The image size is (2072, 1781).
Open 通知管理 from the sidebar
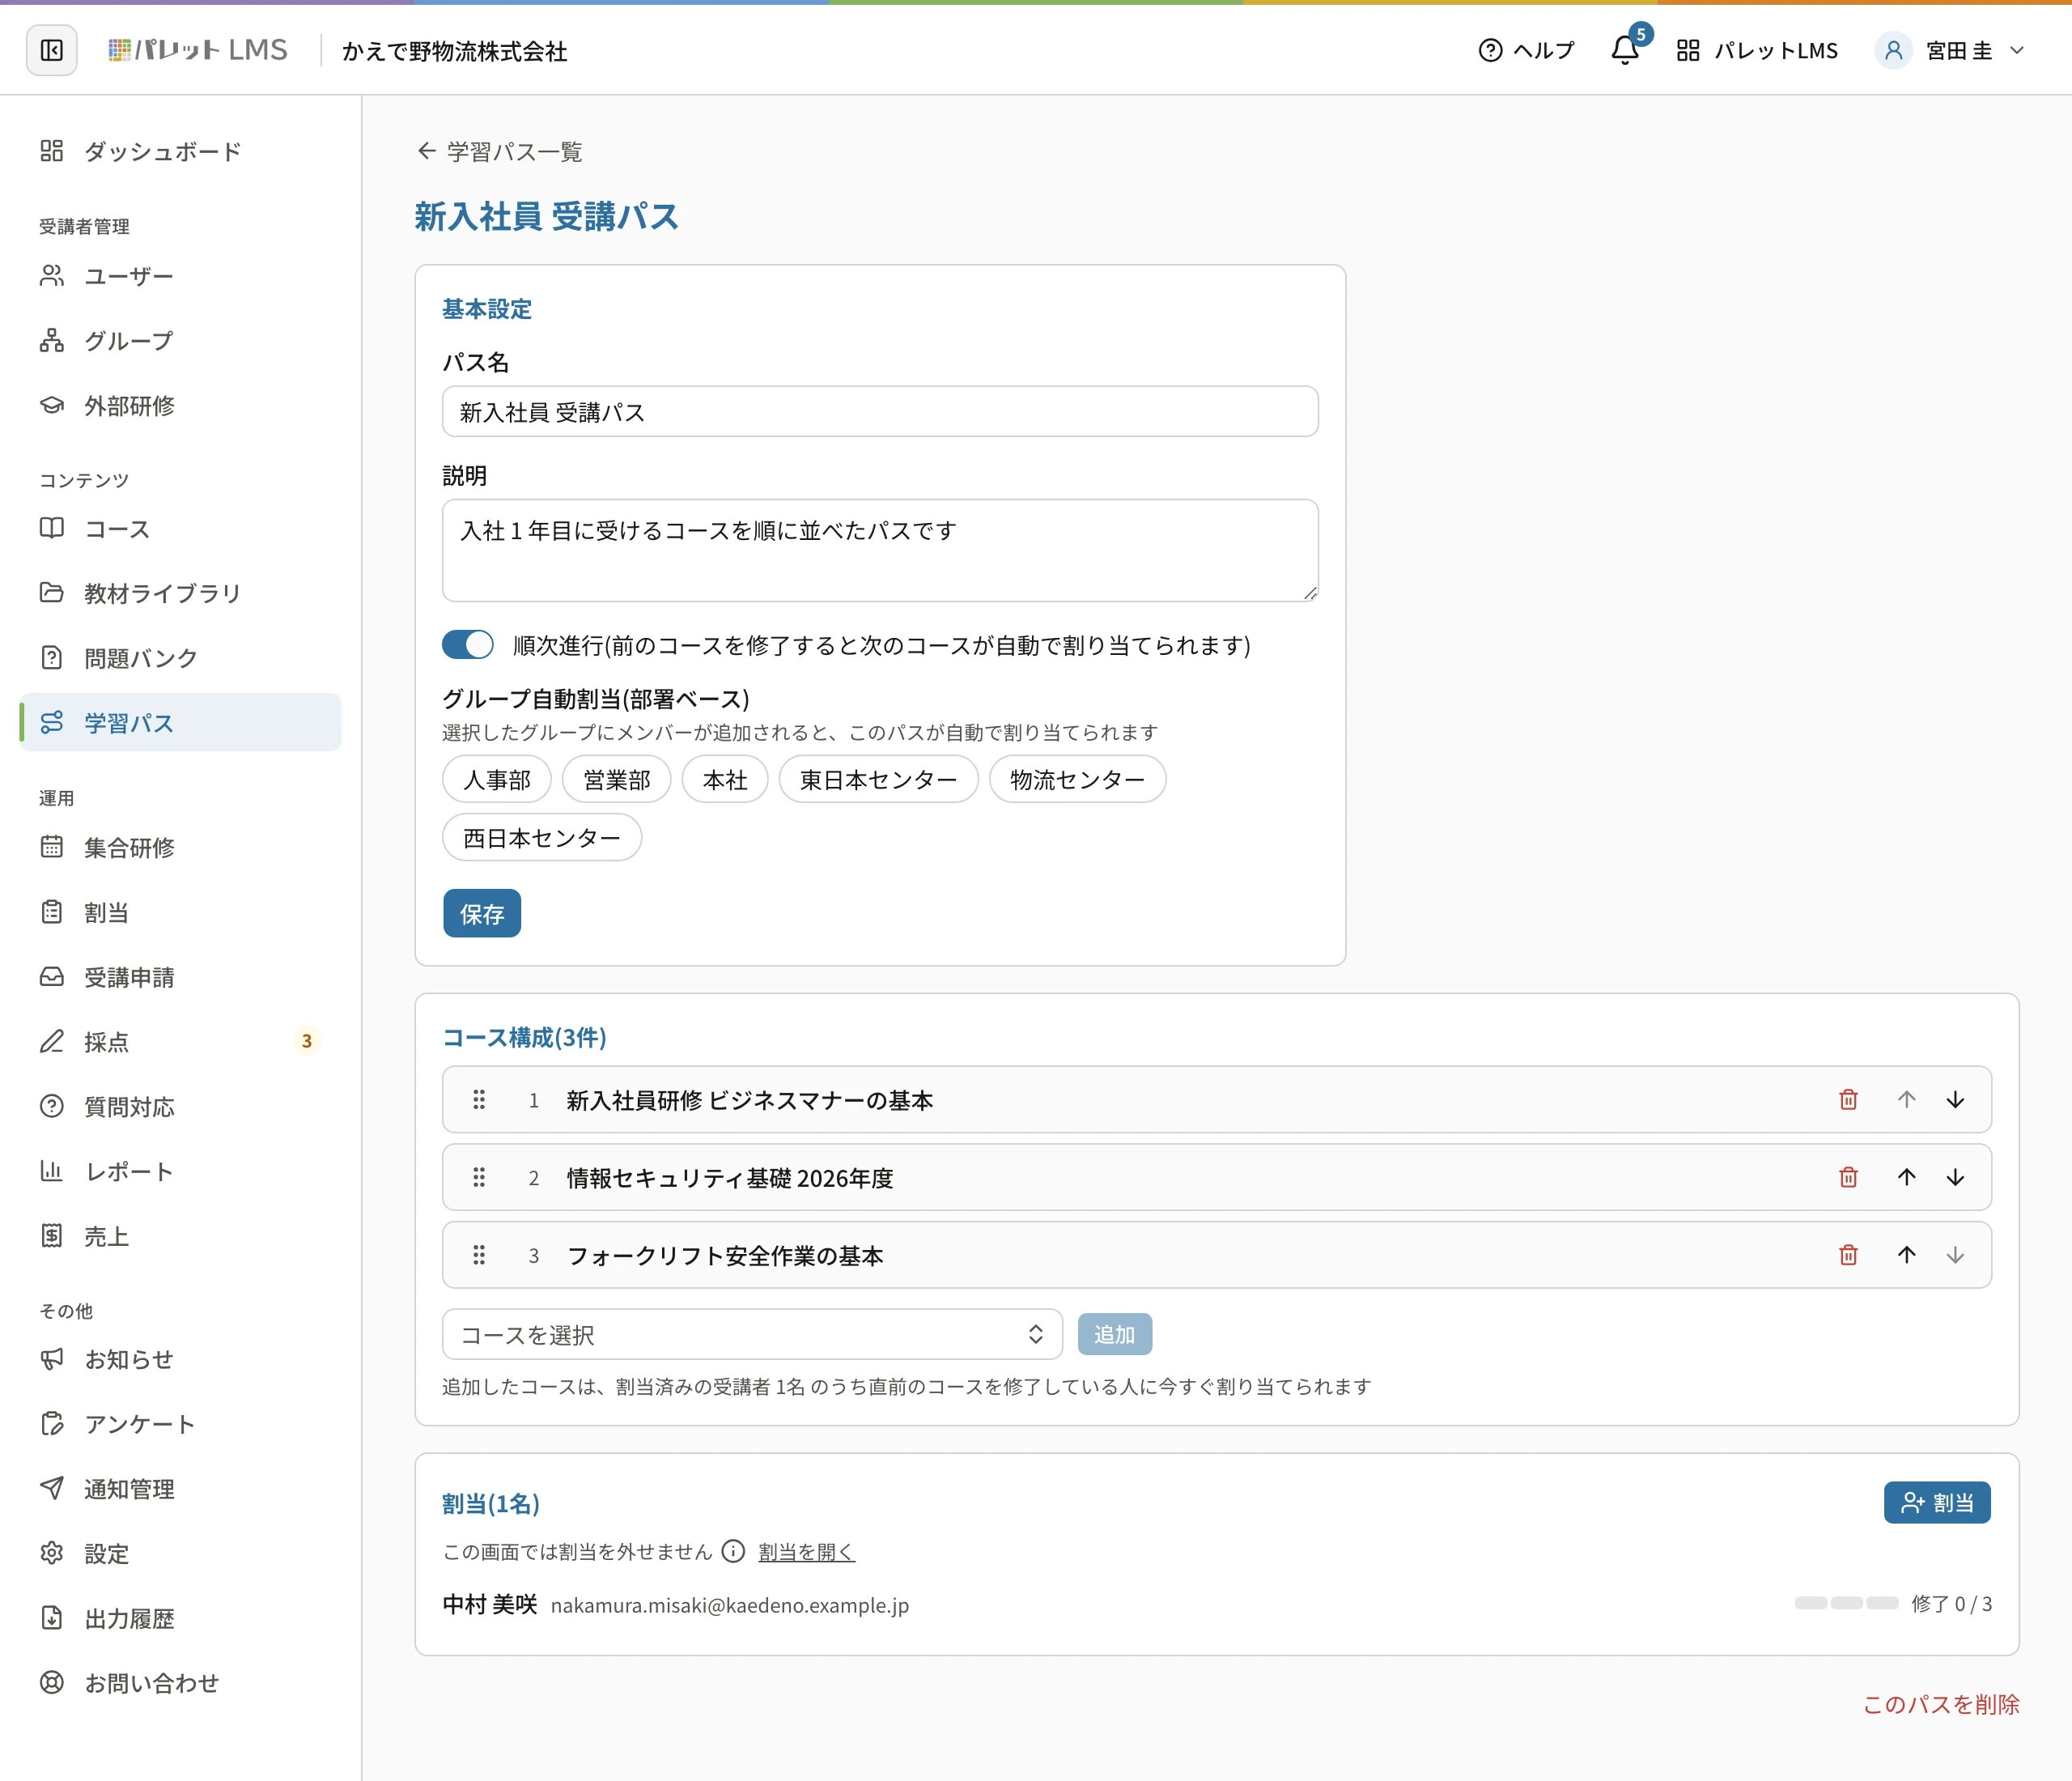[x=180, y=1489]
